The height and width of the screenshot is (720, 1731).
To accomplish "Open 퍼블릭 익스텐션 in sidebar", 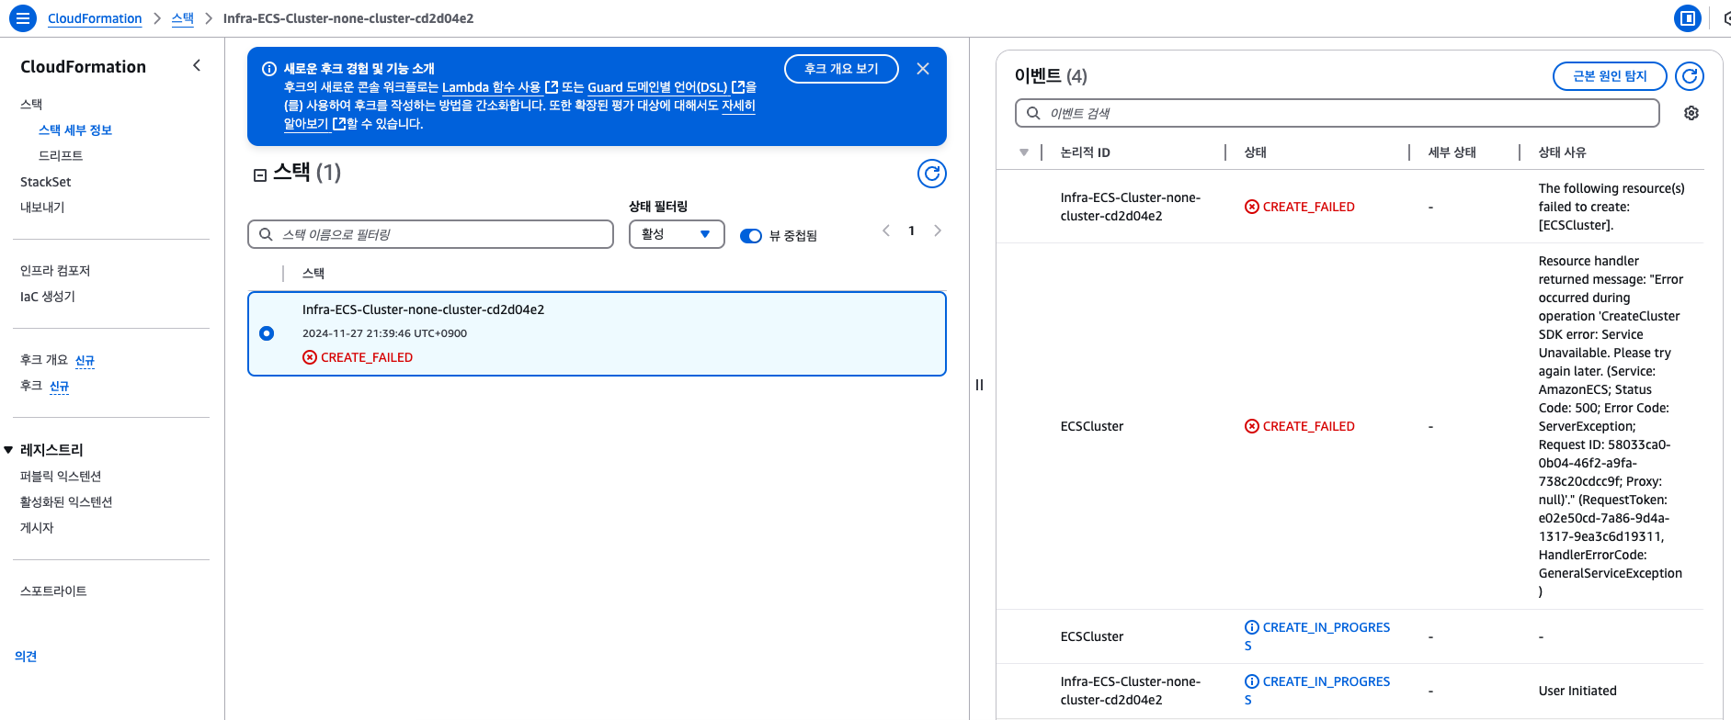I will point(61,477).
